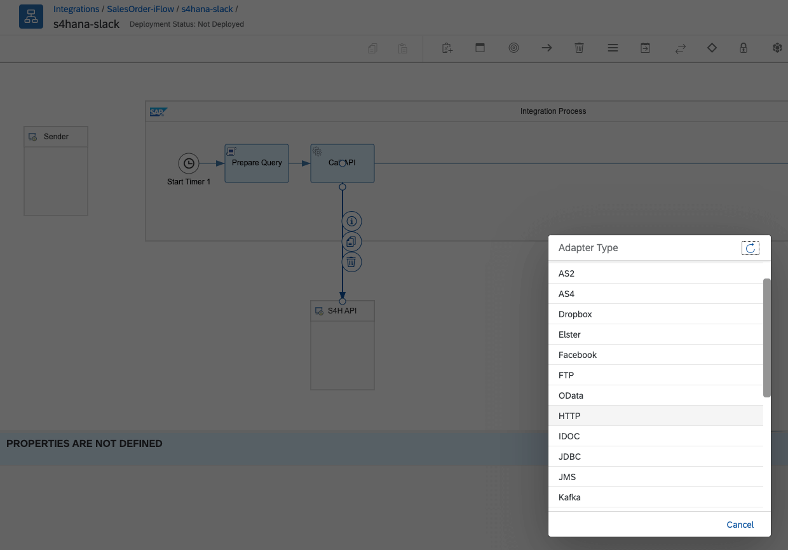788x550 pixels.
Task: Choose Elster adapter type
Action: pyautogui.click(x=656, y=334)
